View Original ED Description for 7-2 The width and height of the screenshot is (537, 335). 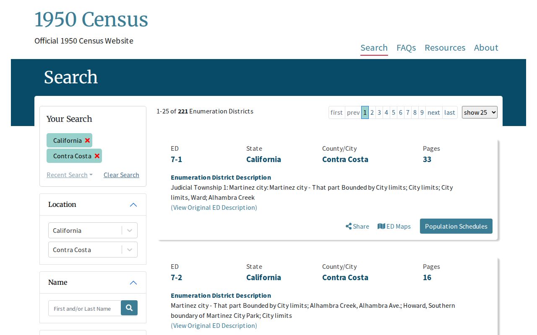(x=214, y=326)
